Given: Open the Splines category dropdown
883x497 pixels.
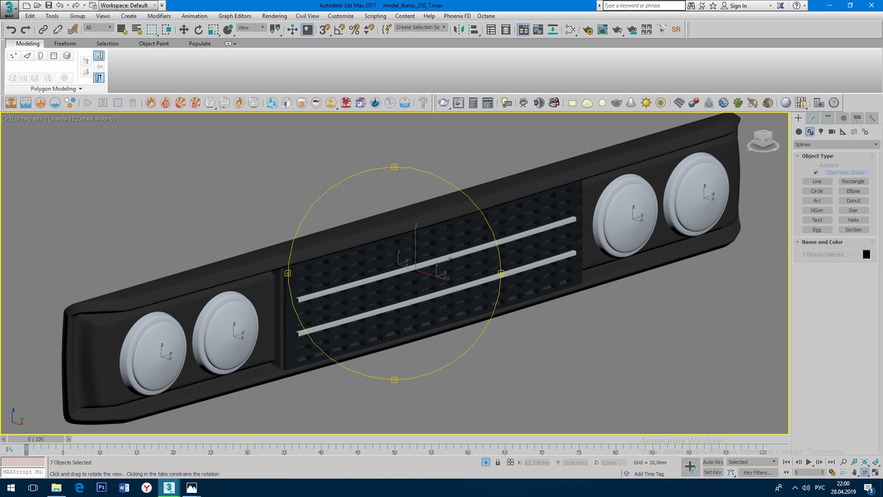Looking at the screenshot, I should (836, 144).
